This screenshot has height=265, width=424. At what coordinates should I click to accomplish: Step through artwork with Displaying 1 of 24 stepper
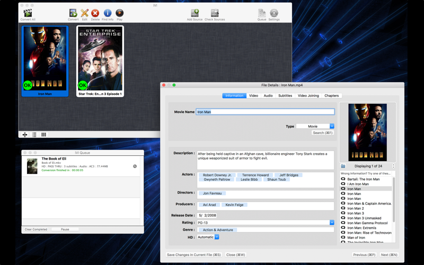393,166
